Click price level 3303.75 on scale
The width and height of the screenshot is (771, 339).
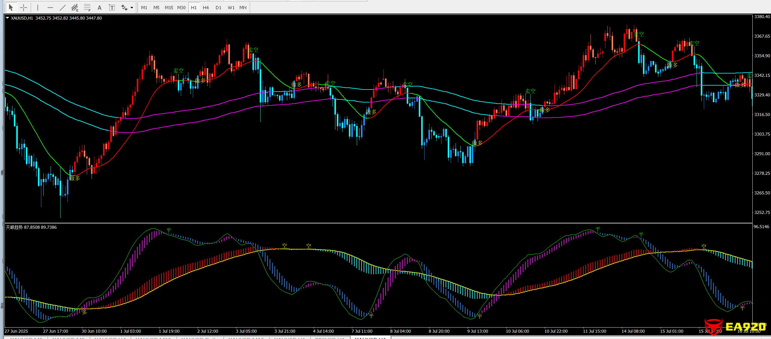click(762, 134)
